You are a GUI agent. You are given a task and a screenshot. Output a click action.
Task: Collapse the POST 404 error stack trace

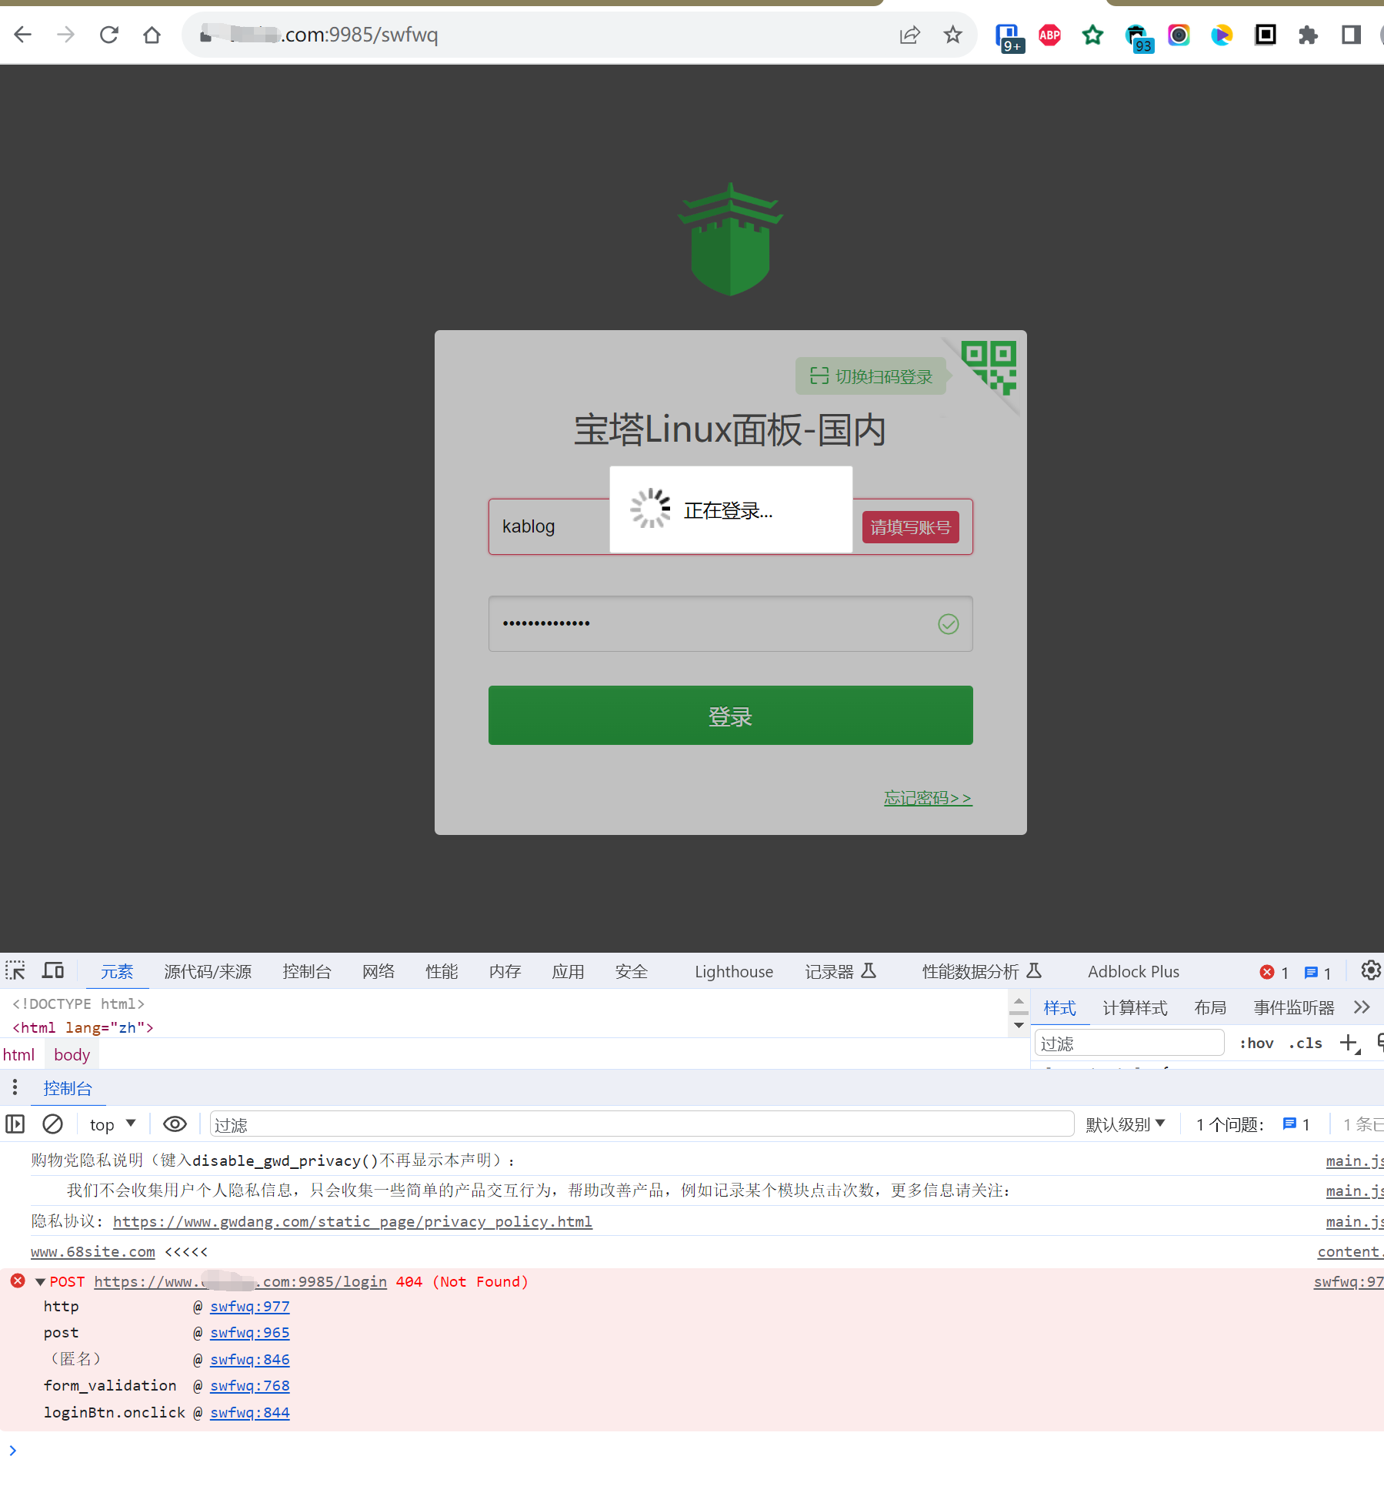click(40, 1282)
